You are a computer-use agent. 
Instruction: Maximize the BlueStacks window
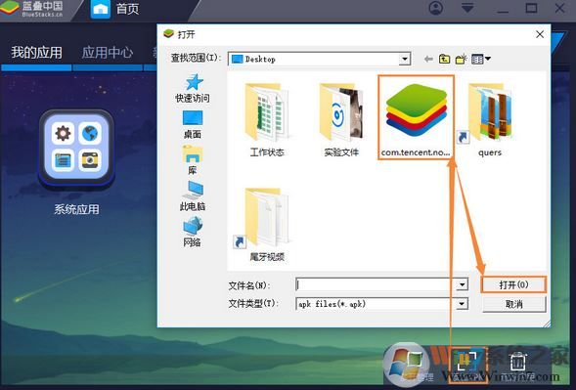pyautogui.click(x=531, y=8)
